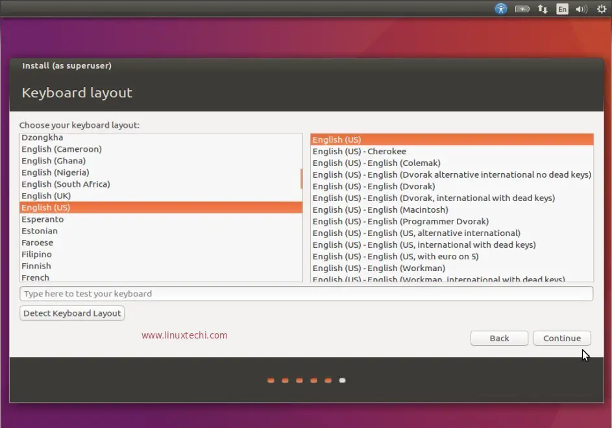Click the sound volume indicator
Viewport: 612px width, 428px height.
[x=581, y=8]
